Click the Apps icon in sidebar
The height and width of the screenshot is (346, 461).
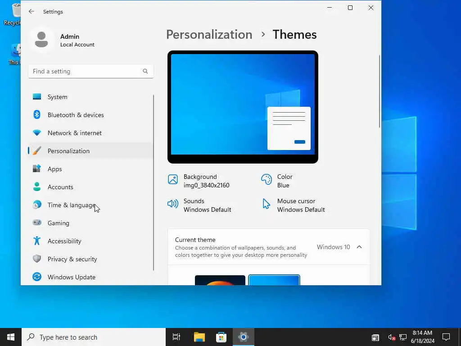tap(37, 169)
